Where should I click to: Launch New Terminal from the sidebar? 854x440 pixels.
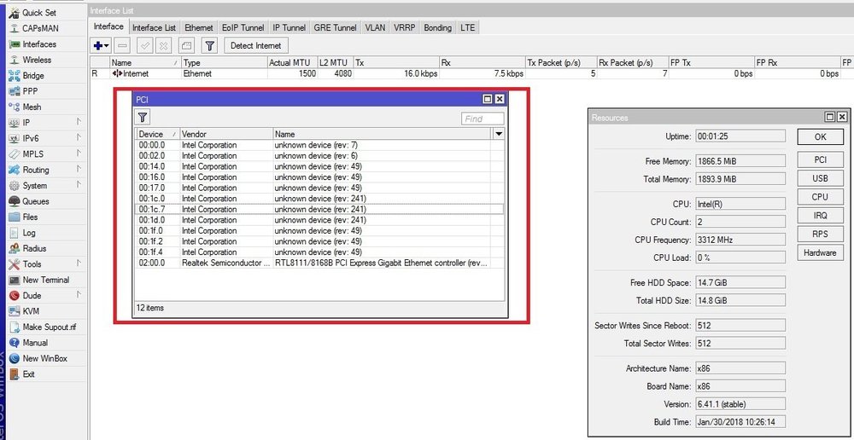tap(45, 280)
